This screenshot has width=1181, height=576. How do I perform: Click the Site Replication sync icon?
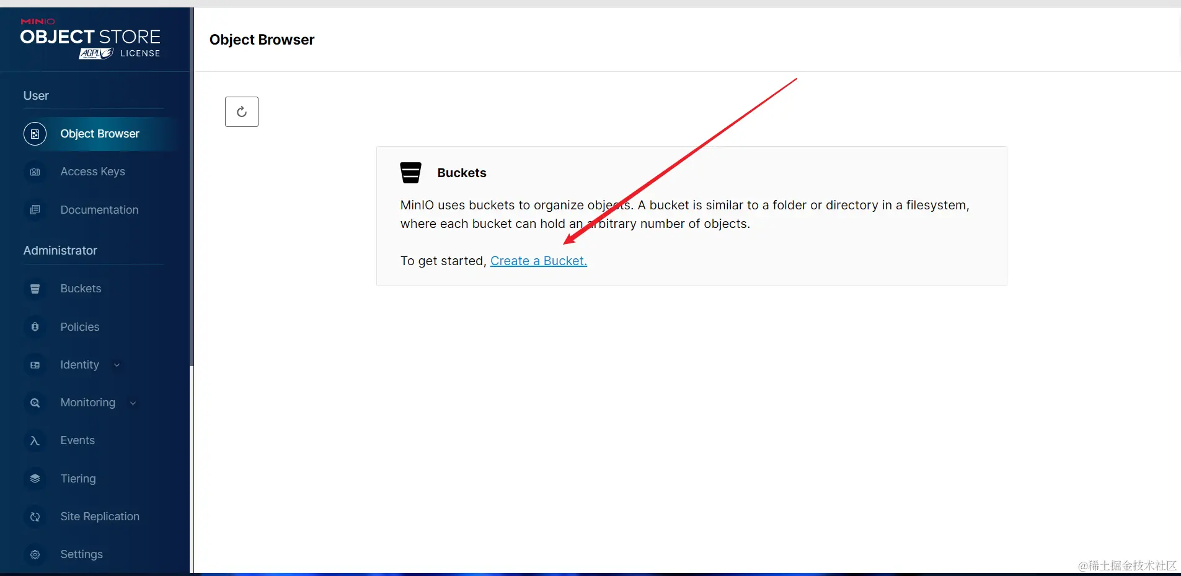35,517
